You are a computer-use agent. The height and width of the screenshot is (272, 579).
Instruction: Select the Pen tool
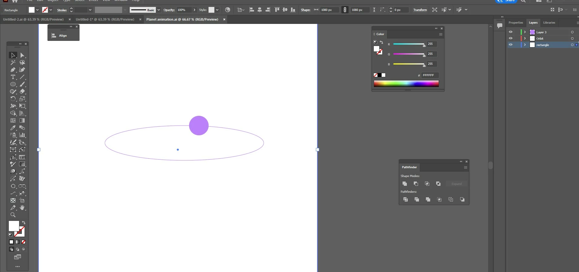[13, 70]
